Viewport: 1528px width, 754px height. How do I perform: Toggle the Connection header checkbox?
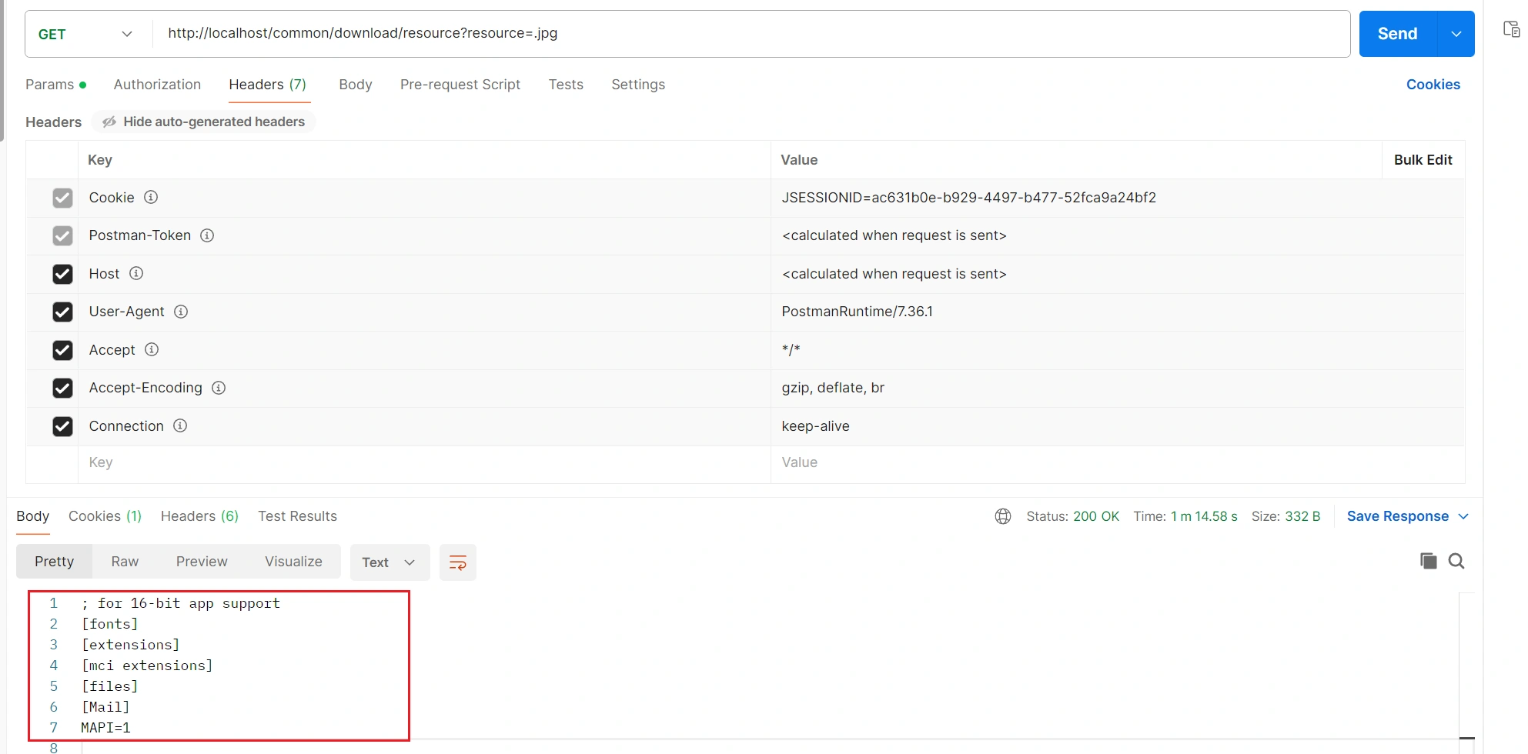pos(62,426)
